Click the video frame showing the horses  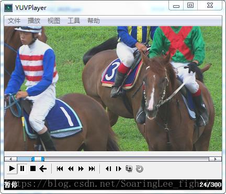(113, 89)
